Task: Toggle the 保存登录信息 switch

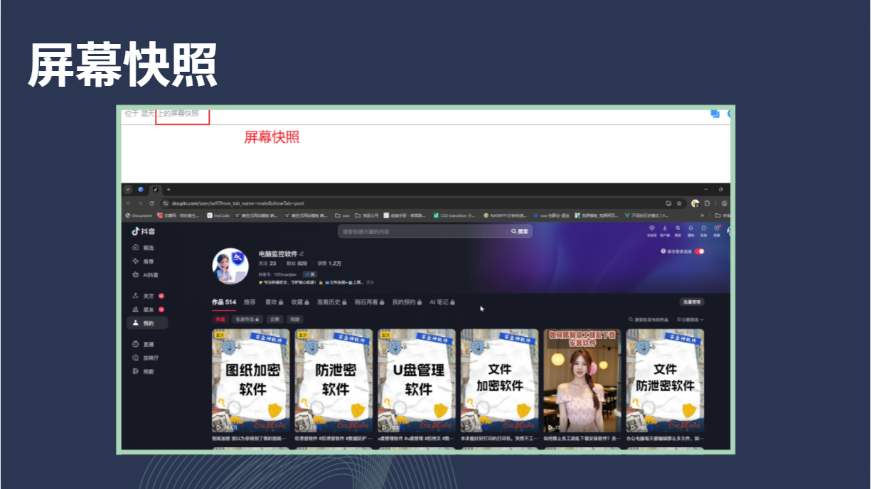Action: [700, 251]
